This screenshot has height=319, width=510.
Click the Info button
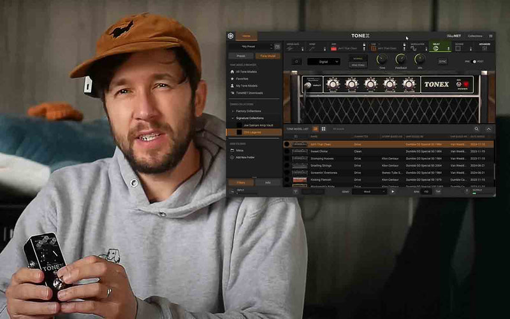click(x=268, y=183)
